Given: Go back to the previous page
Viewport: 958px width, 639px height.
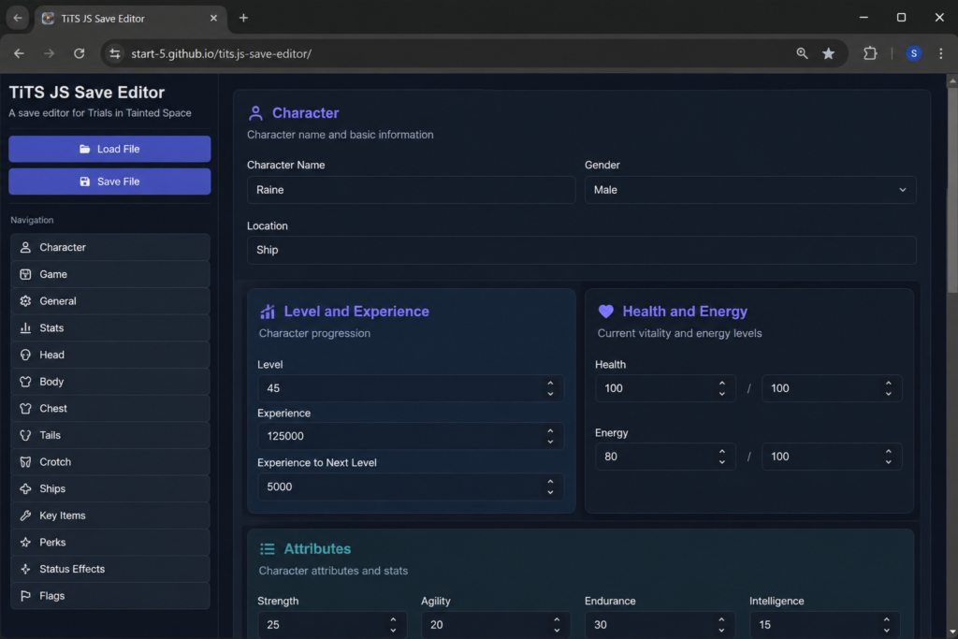Looking at the screenshot, I should (x=19, y=53).
